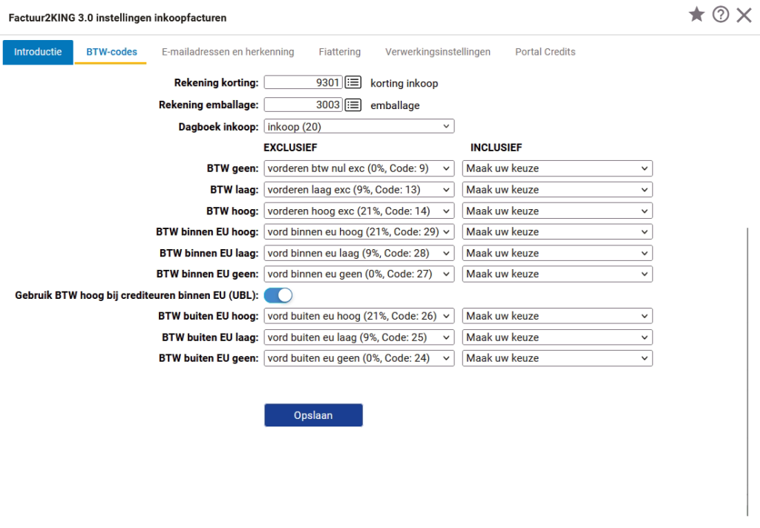Click the vertical scrollbar on the right
The width and height of the screenshot is (760, 528).
(747, 371)
